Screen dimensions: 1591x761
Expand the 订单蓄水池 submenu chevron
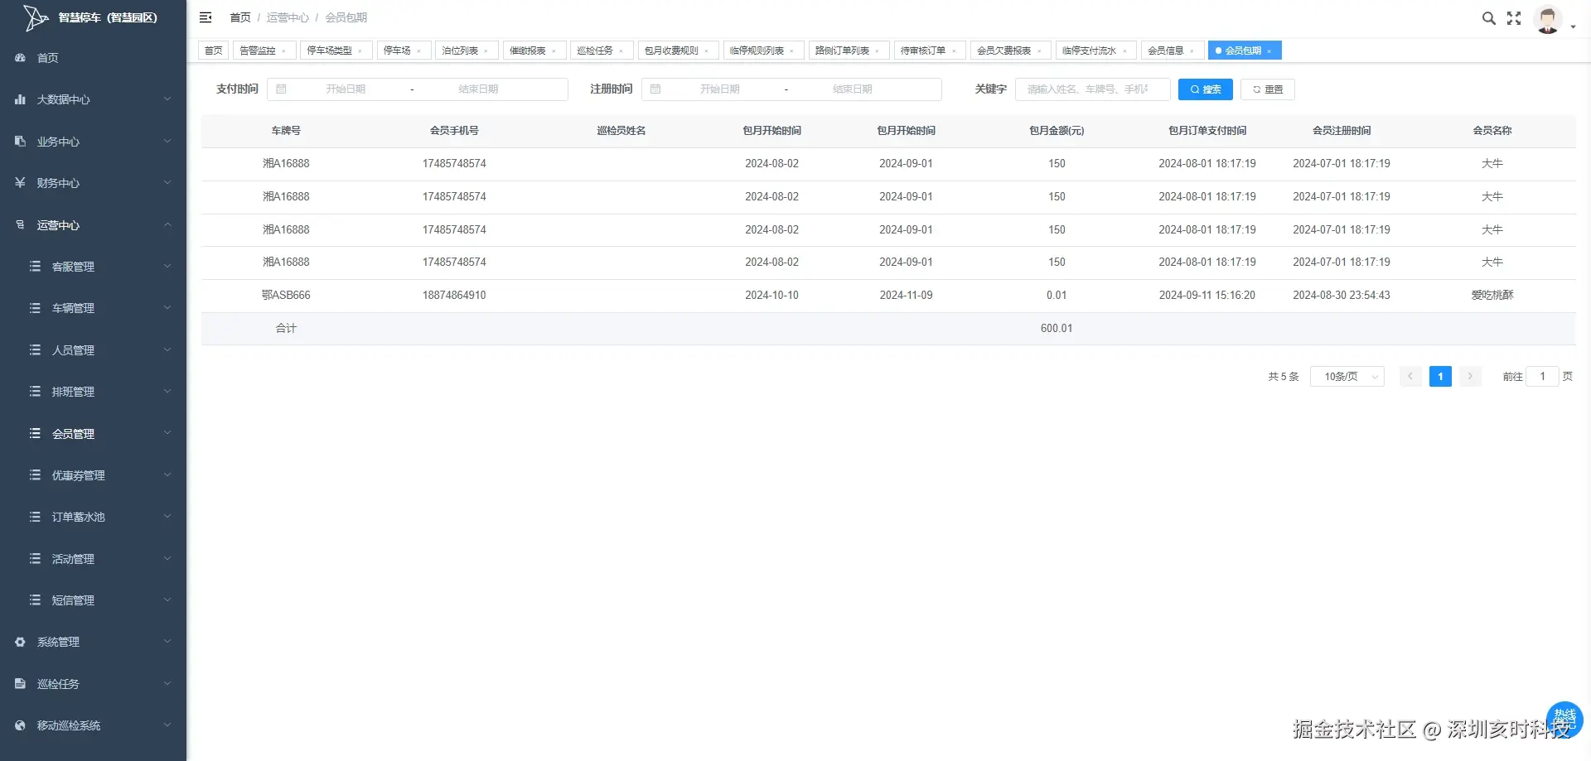click(167, 517)
